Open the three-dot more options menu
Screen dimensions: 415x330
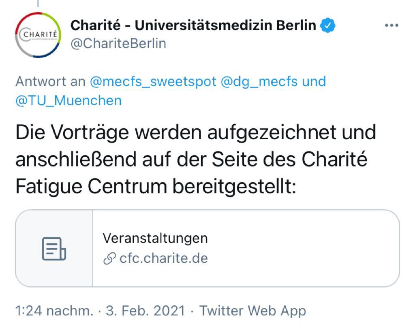pyautogui.click(x=391, y=26)
